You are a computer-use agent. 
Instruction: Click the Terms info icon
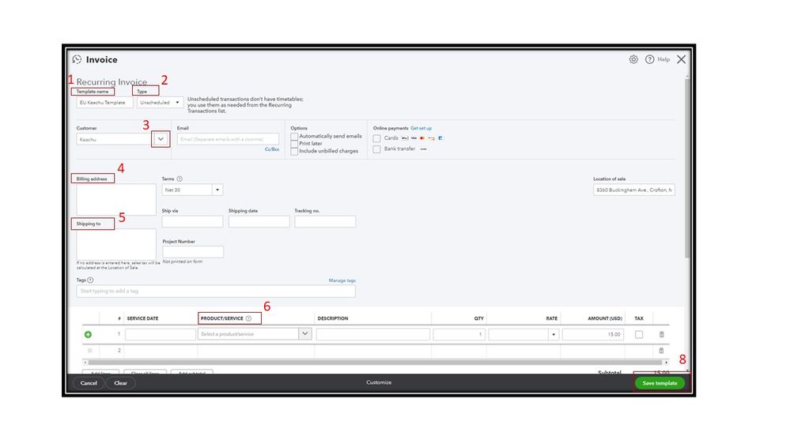tap(180, 179)
